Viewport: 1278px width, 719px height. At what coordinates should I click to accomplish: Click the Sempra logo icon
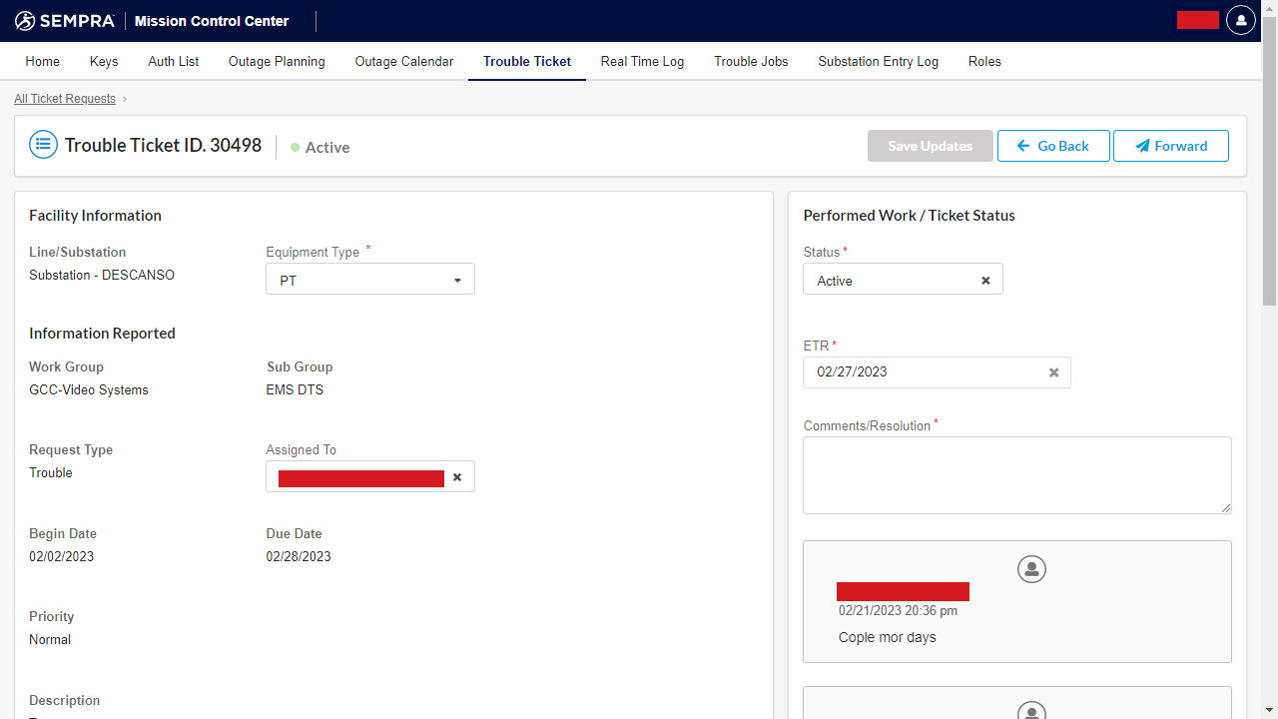point(26,21)
